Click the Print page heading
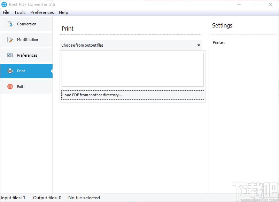279x202 pixels. click(68, 29)
